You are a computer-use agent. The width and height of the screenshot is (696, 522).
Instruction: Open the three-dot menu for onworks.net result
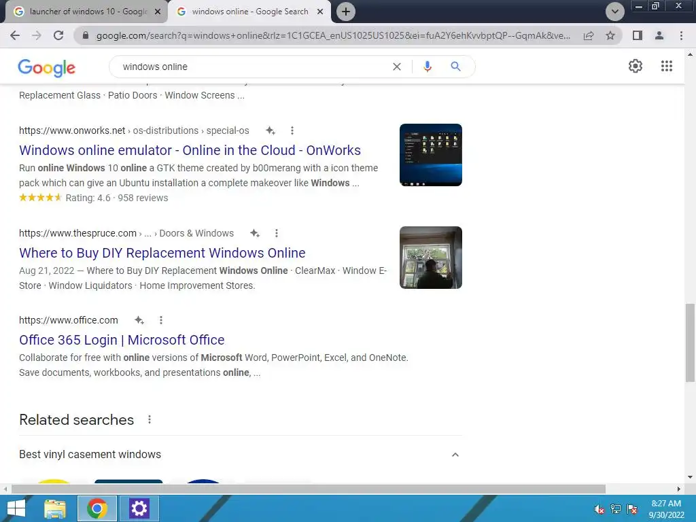point(292,130)
